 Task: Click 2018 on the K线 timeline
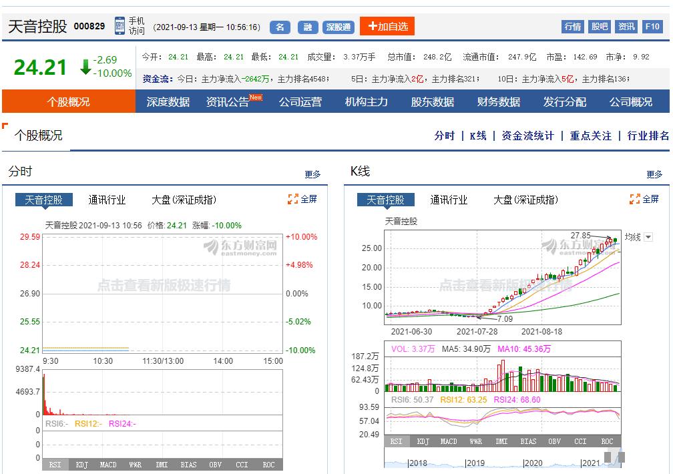418,463
